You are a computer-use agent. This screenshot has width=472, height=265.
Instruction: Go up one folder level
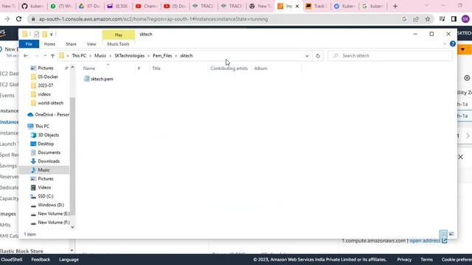(x=52, y=56)
